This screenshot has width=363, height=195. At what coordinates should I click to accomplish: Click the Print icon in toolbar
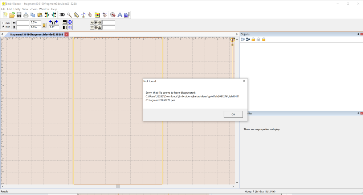click(26, 15)
